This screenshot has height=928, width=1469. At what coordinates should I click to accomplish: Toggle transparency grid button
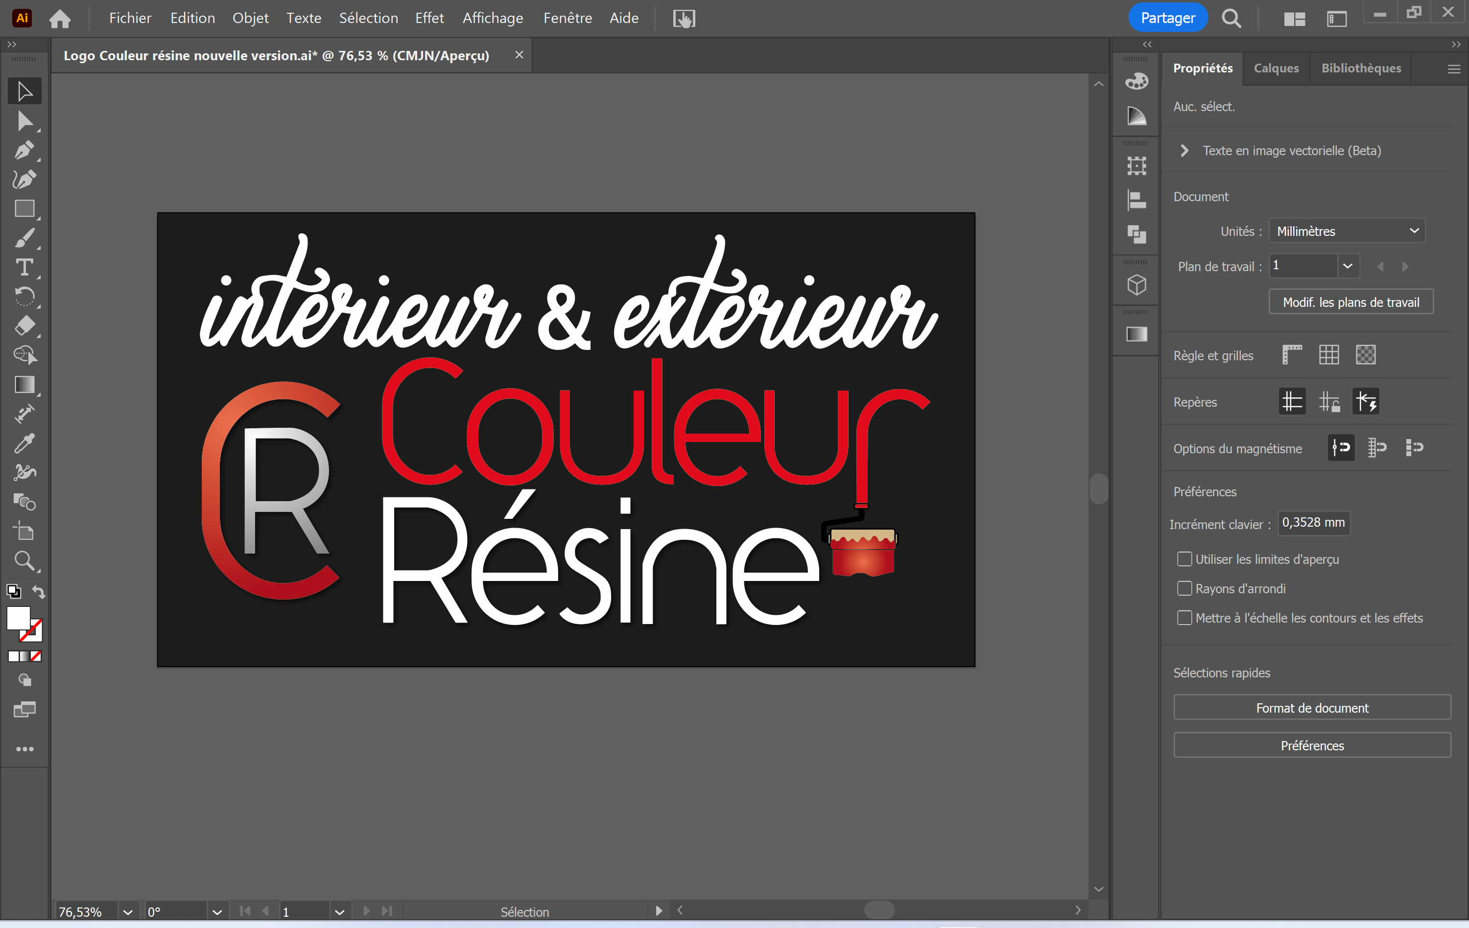coord(1365,355)
